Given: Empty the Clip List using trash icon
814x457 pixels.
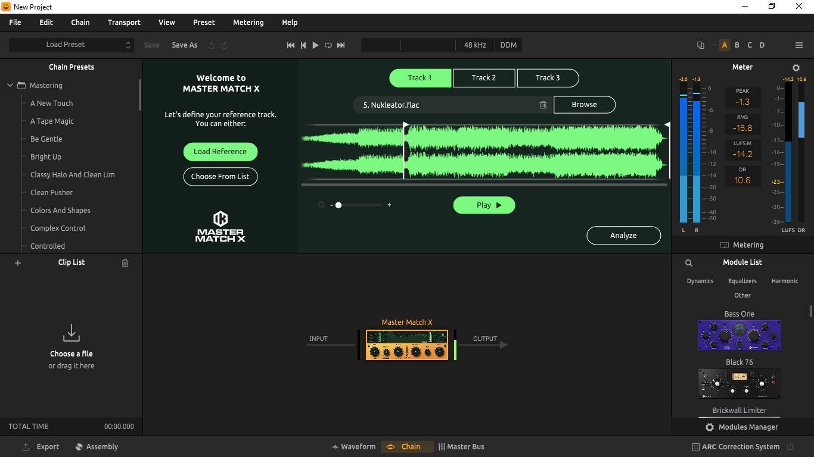Looking at the screenshot, I should click(125, 262).
